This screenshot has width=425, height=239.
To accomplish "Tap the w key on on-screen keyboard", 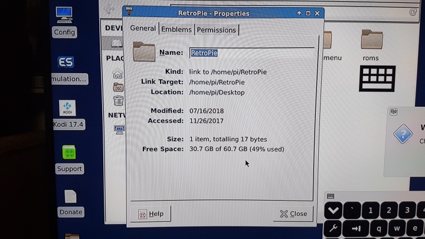I will (397, 228).
